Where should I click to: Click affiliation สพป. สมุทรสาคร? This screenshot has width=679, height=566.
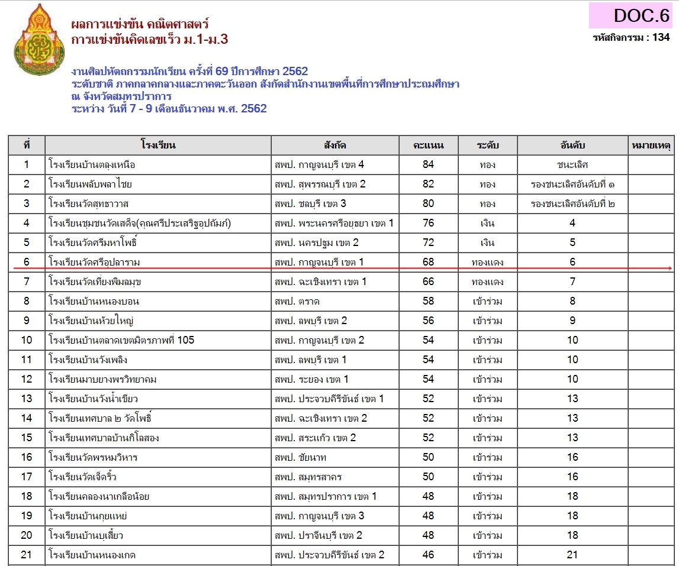tap(308, 477)
